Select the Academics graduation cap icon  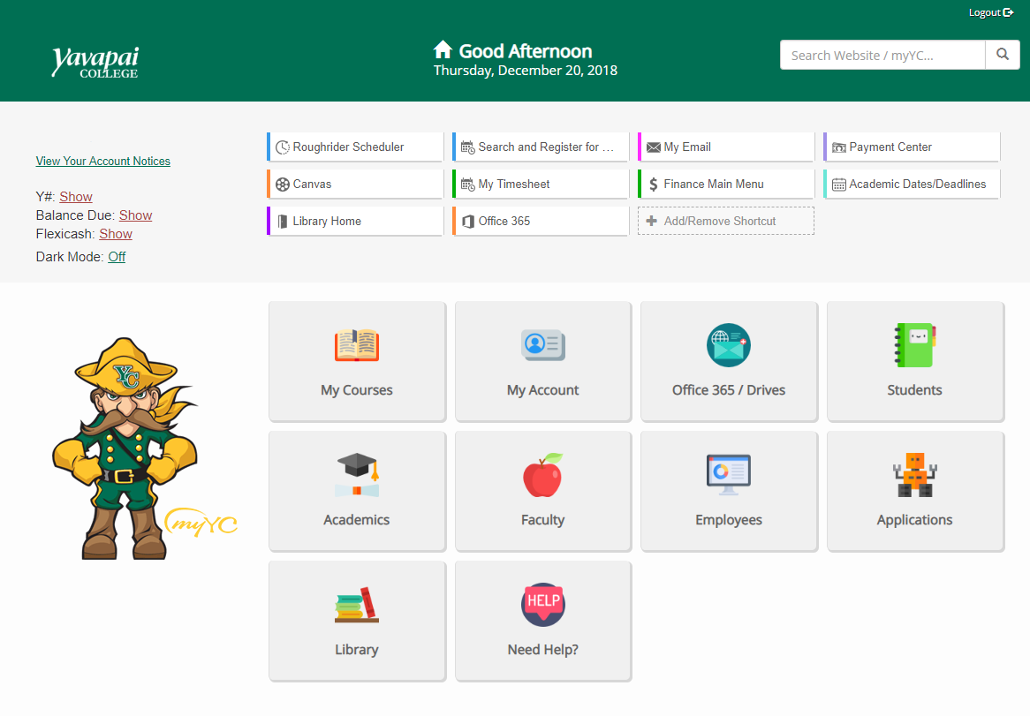tap(357, 475)
